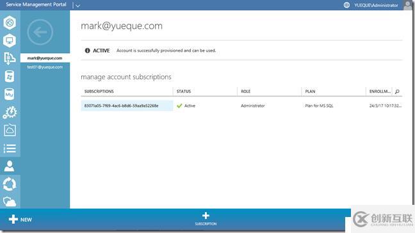The height and width of the screenshot is (233, 415).
Task: Sort by PLAN column header
Action: click(310, 92)
